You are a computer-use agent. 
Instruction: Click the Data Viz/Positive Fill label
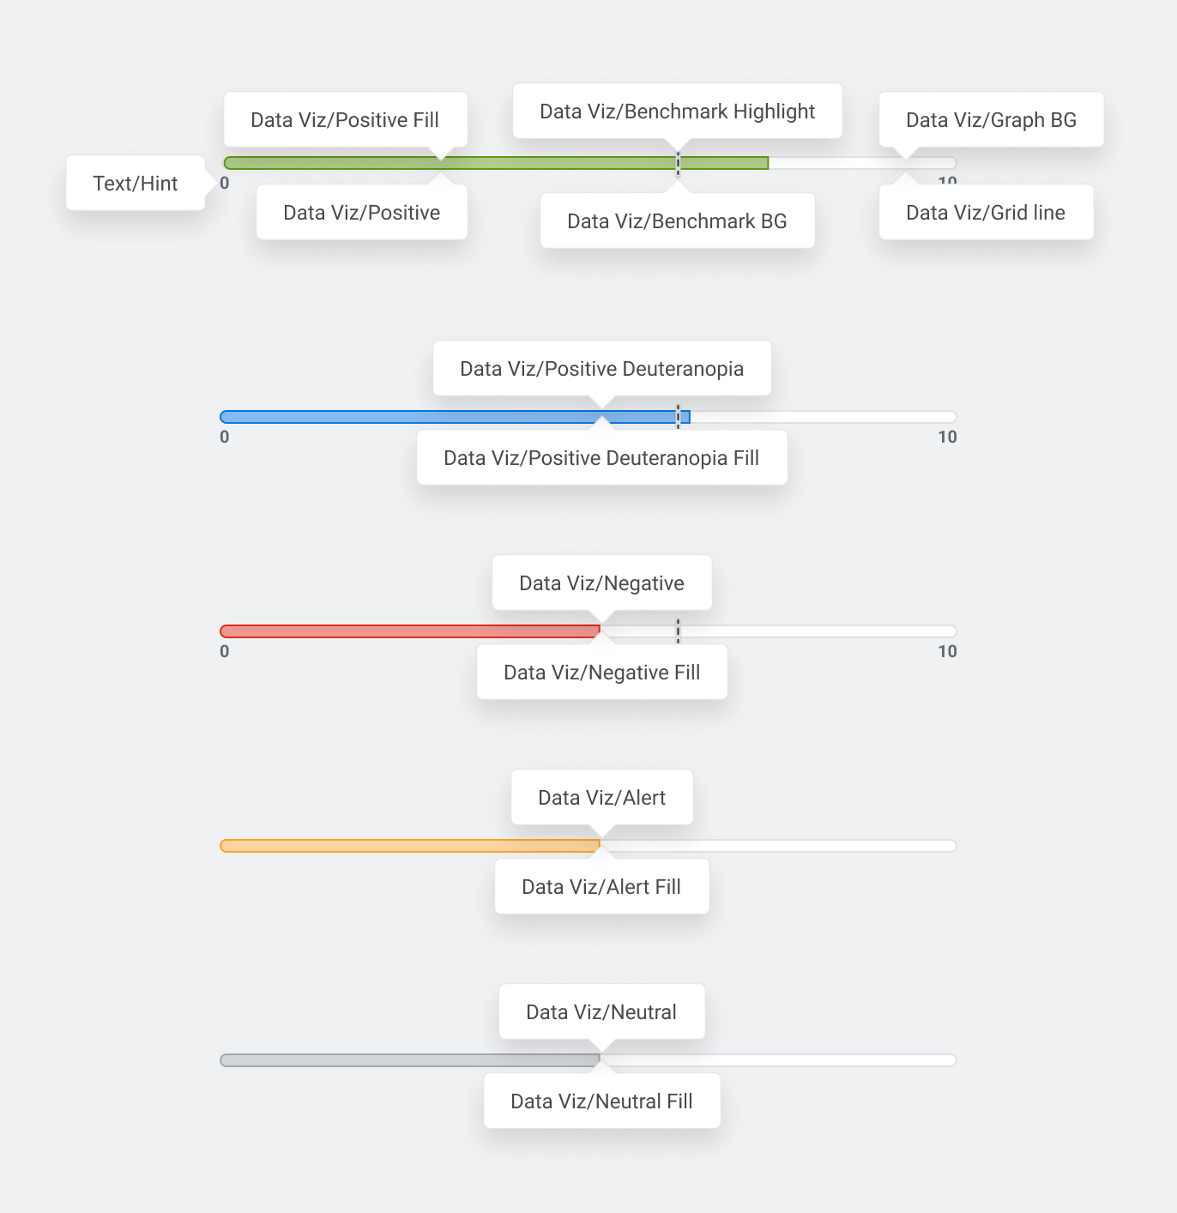345,120
